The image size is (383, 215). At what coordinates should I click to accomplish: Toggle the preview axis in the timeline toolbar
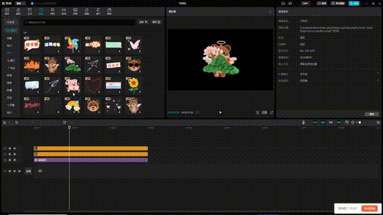click(339, 122)
